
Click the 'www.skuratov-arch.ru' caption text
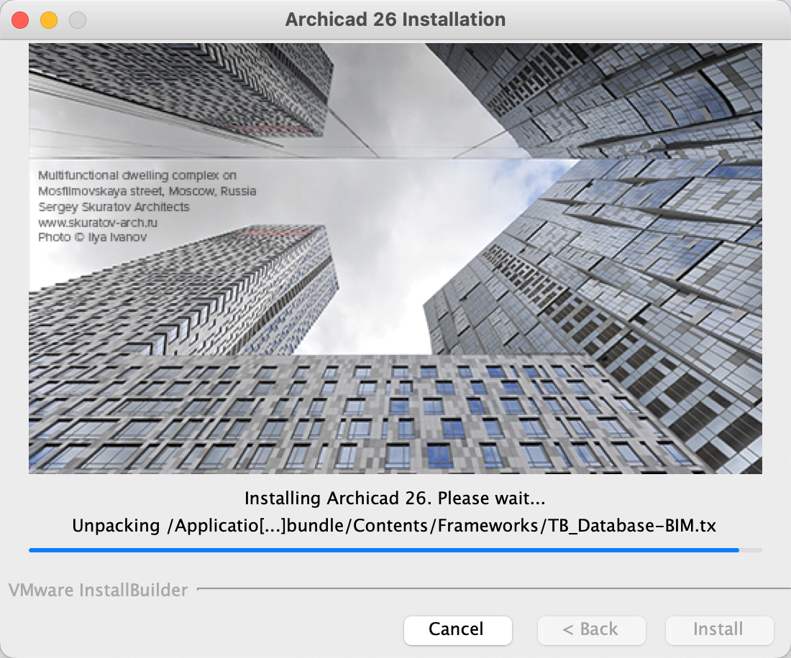tap(98, 222)
